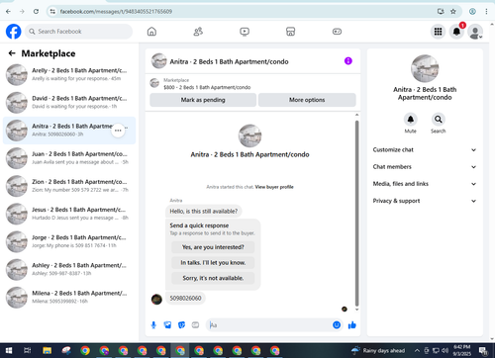Send quick response 'Sorry, it's not available.'

(x=213, y=278)
